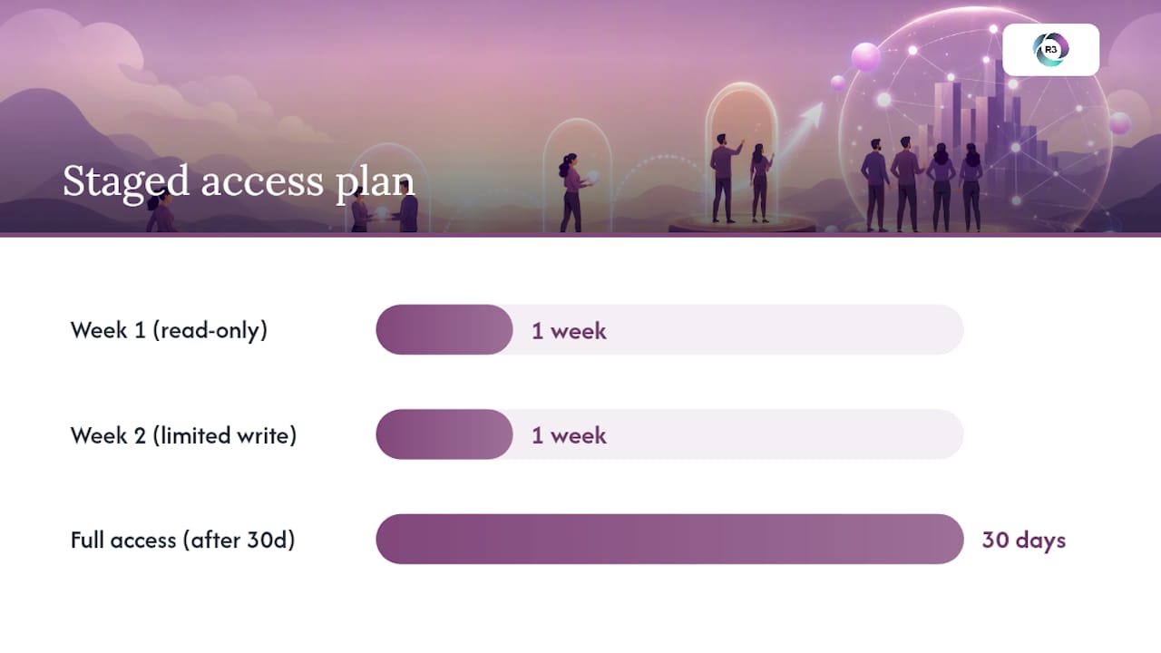Click the empty track of Week 1 bar

tap(785, 329)
